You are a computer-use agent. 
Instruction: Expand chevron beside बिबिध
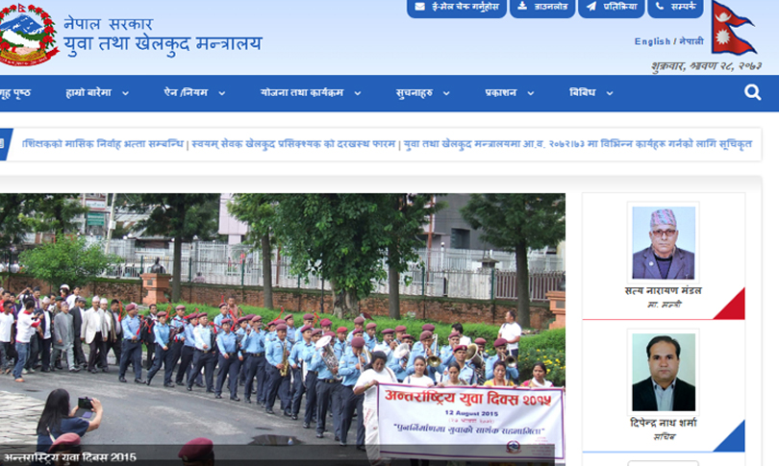(x=610, y=93)
